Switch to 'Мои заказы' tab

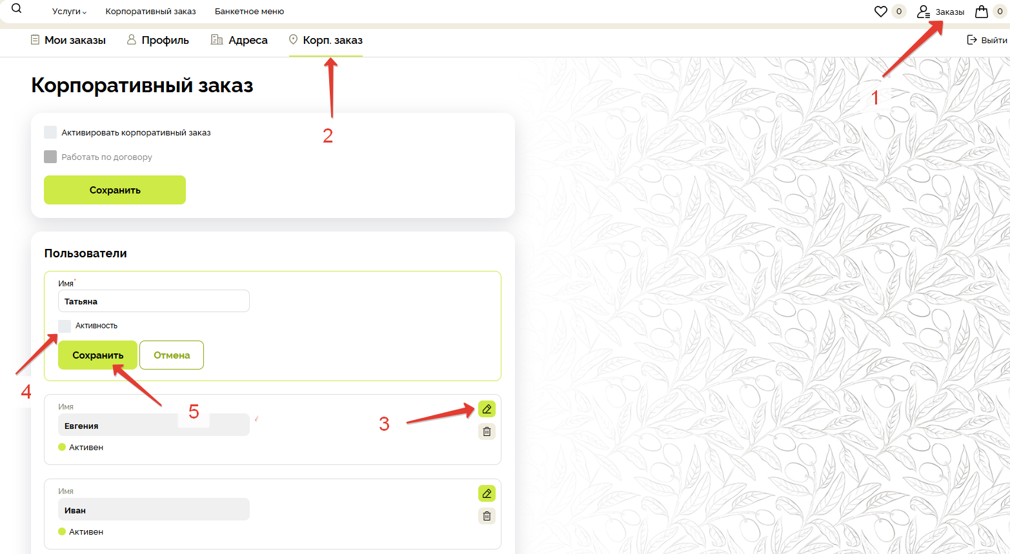(x=68, y=40)
